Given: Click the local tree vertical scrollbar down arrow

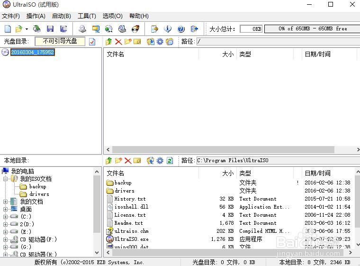Looking at the screenshot, I should pos(97,253).
